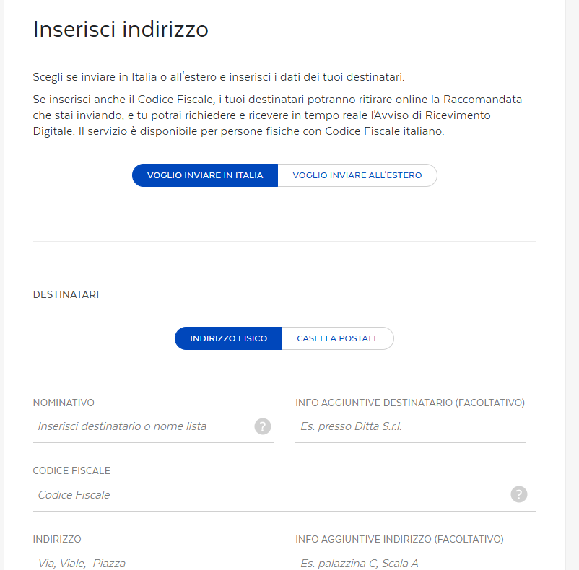Click the DESTINATARI section heading
This screenshot has width=579, height=570.
tap(66, 294)
